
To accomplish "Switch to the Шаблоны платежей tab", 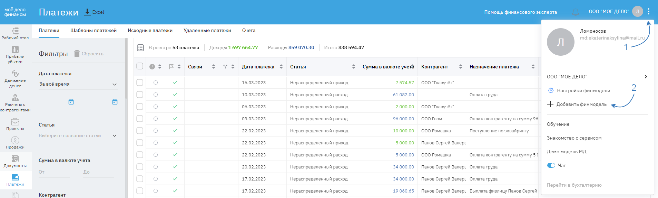I will (94, 31).
